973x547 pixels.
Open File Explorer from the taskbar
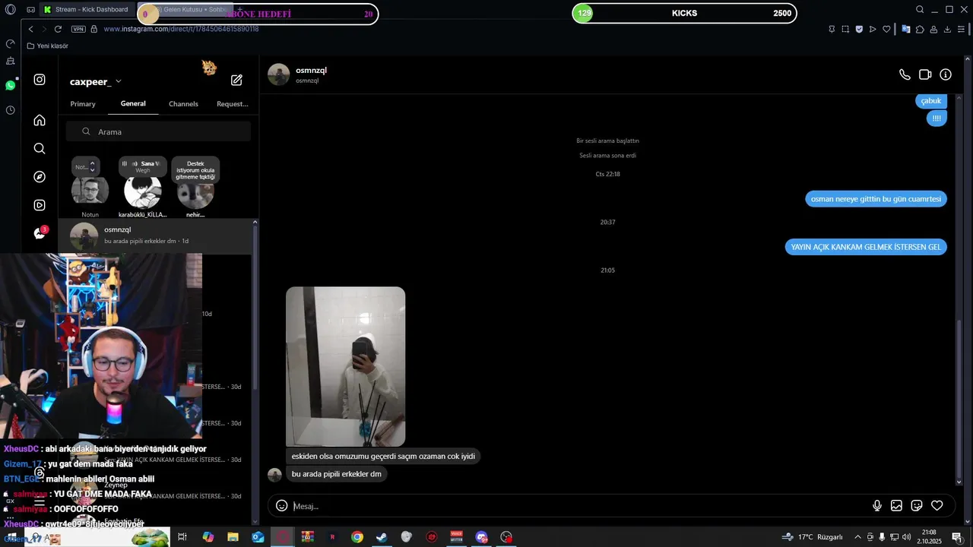pyautogui.click(x=233, y=537)
